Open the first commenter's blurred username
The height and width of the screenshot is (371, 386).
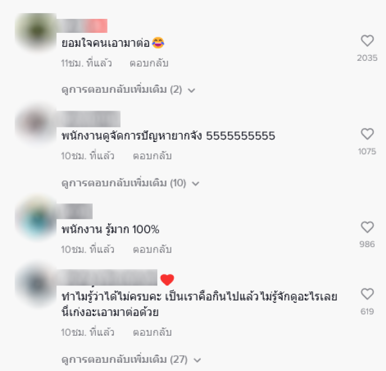(82, 26)
